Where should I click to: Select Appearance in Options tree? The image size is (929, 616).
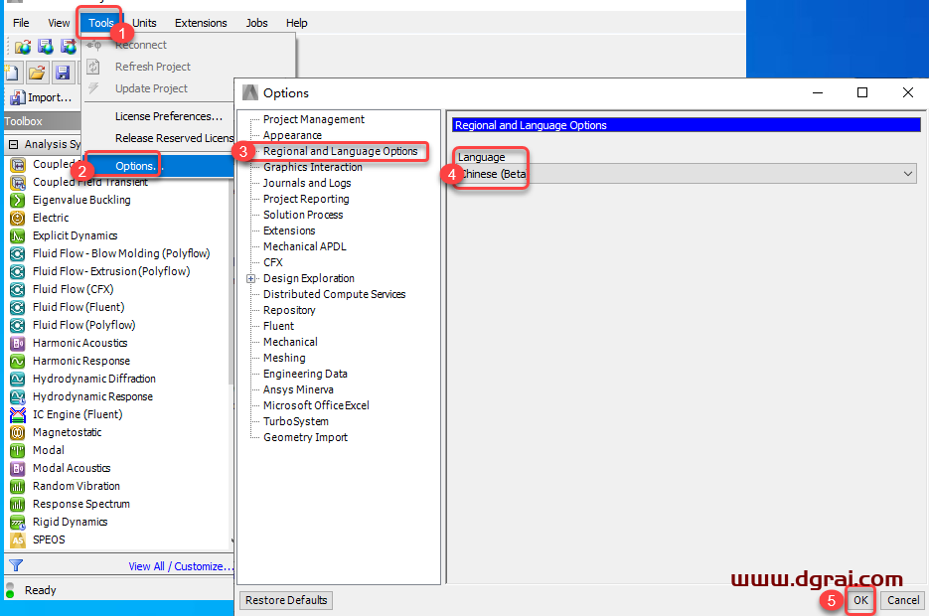click(x=292, y=135)
